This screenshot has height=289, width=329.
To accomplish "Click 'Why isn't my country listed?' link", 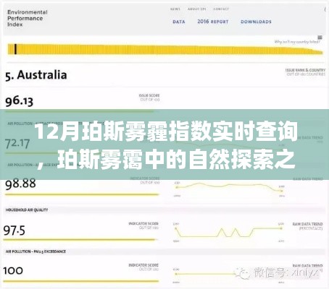I will (297, 42).
